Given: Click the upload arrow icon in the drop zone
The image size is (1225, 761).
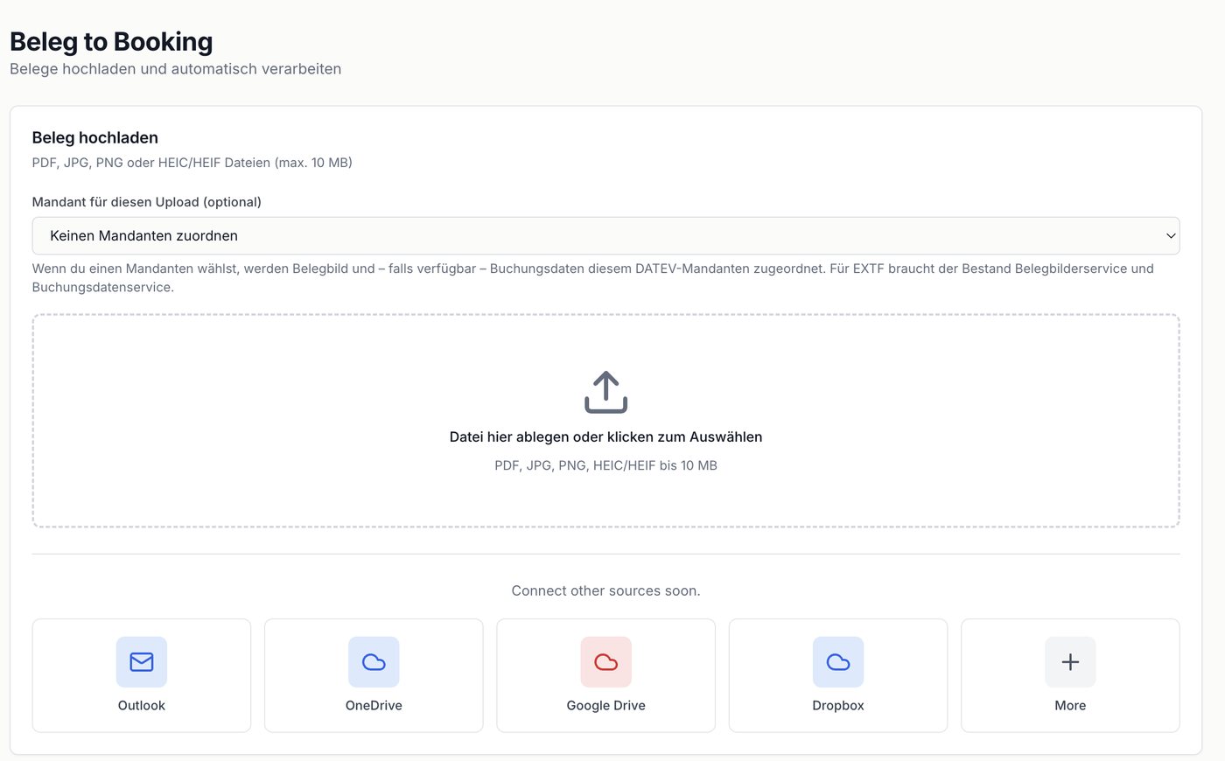Looking at the screenshot, I should pyautogui.click(x=605, y=392).
